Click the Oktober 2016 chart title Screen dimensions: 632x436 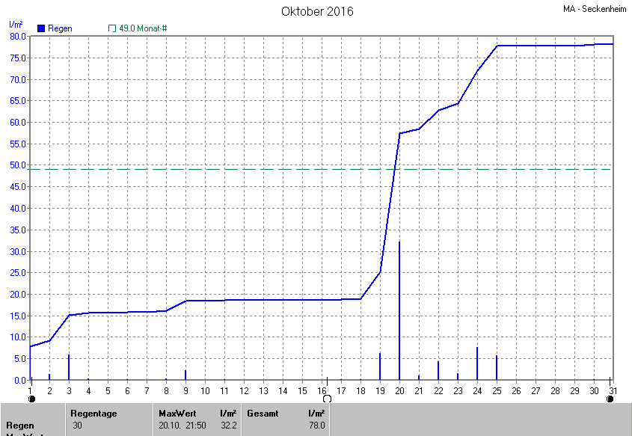317,11
